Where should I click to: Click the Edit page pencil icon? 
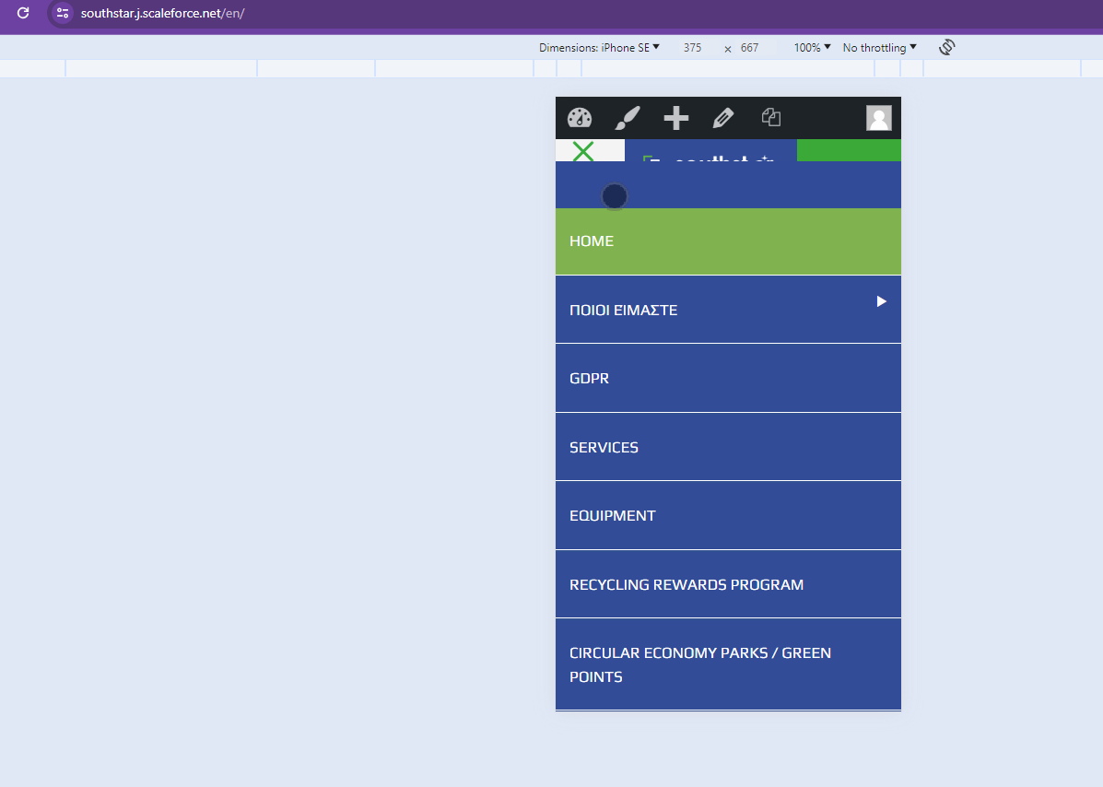pyautogui.click(x=723, y=117)
